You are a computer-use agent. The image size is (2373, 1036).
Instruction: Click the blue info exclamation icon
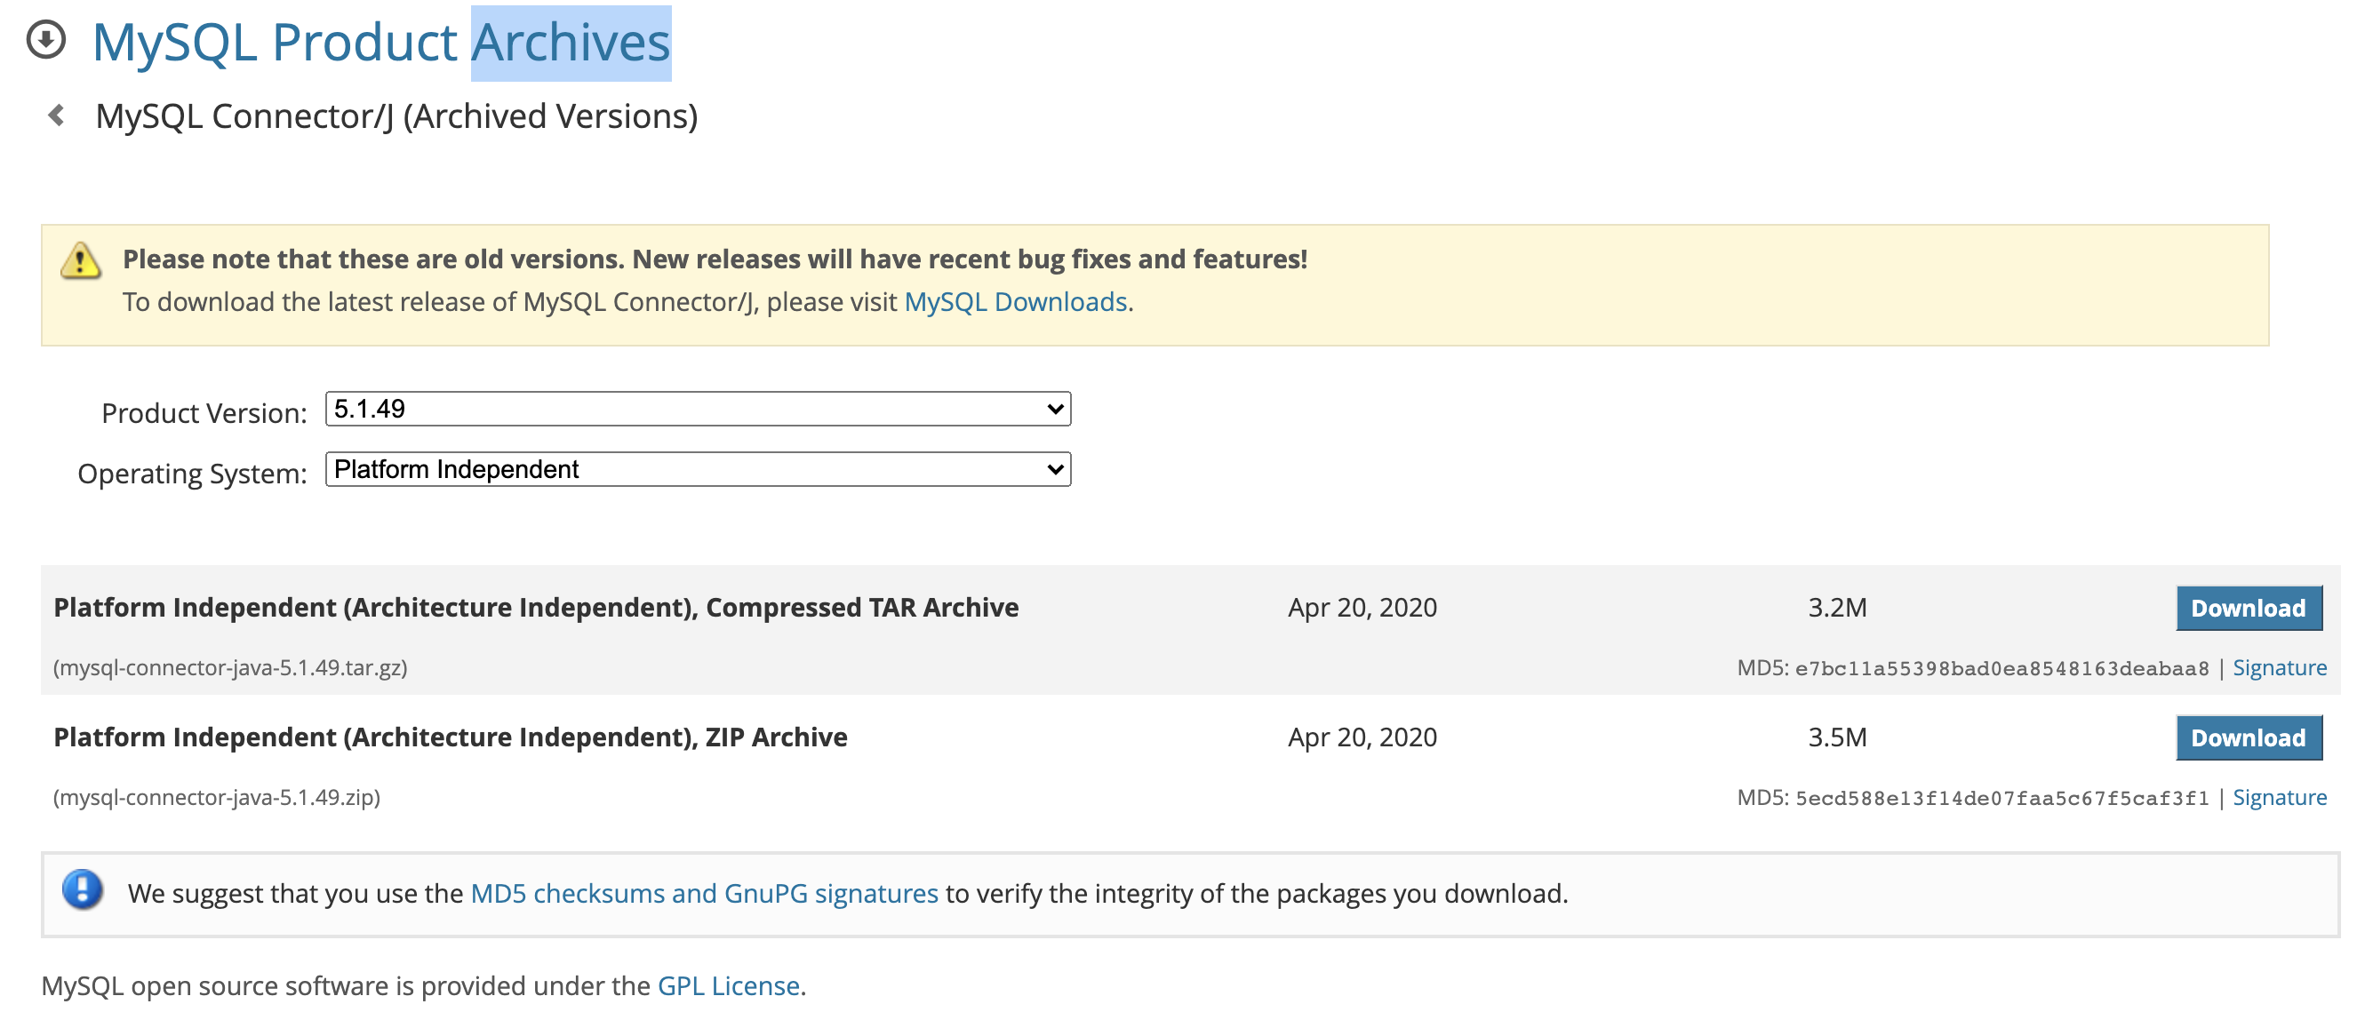coord(83,889)
